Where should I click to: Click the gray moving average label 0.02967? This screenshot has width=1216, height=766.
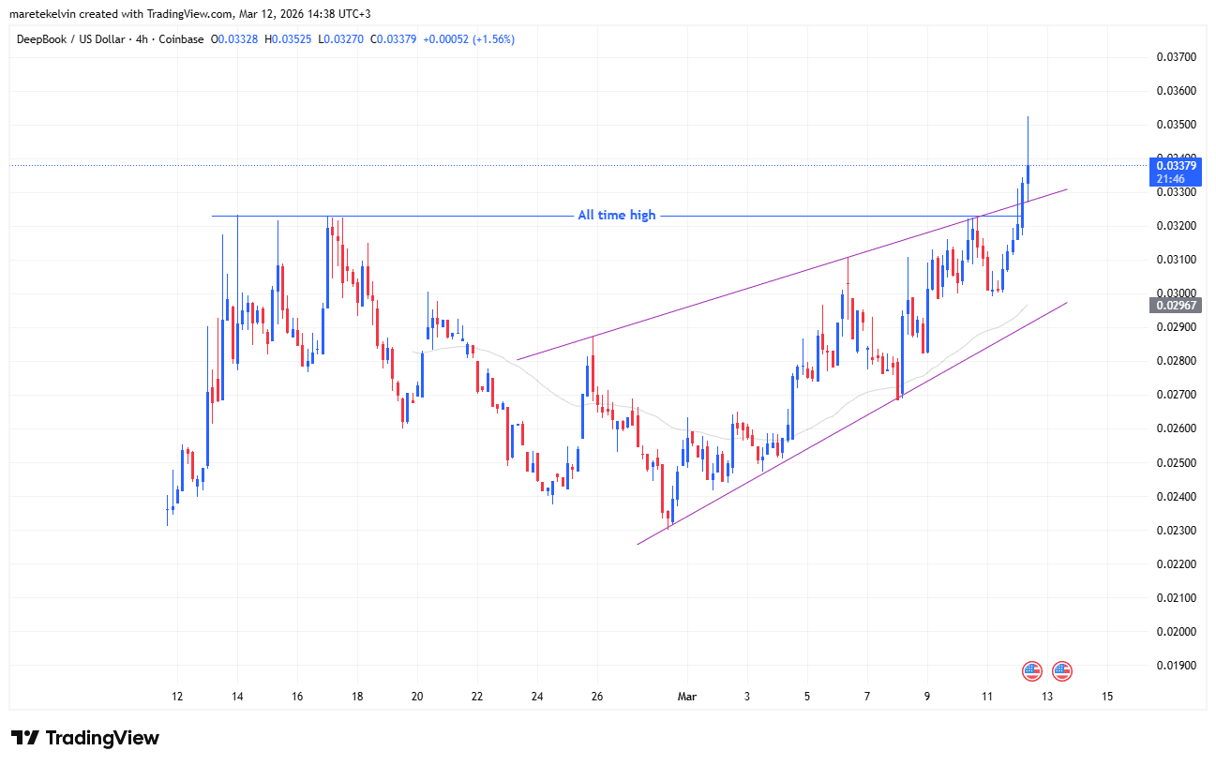pos(1177,306)
